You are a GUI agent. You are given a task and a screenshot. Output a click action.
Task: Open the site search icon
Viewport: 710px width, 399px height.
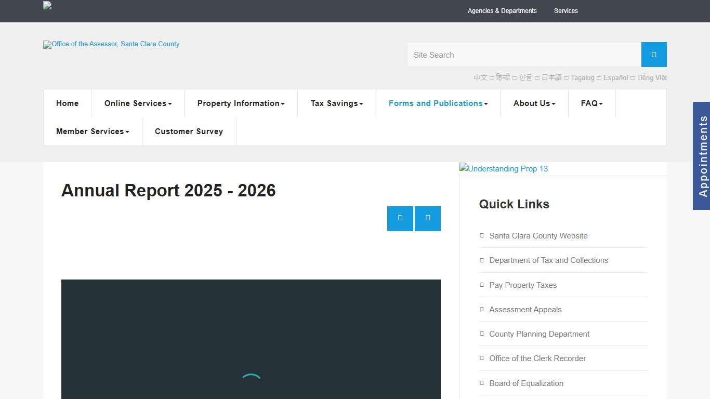[653, 55]
